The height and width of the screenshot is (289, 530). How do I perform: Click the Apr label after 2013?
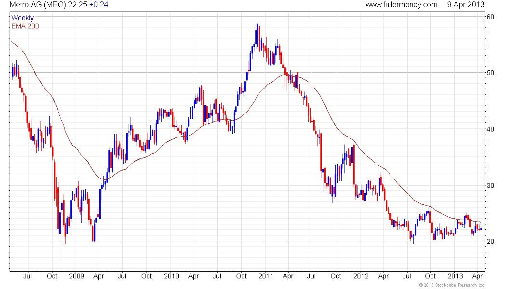tap(477, 276)
